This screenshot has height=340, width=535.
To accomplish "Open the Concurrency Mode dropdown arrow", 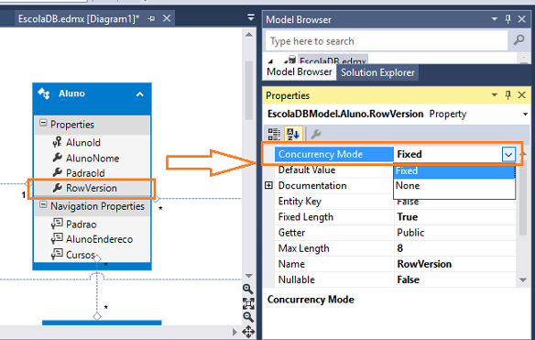I will pos(508,154).
